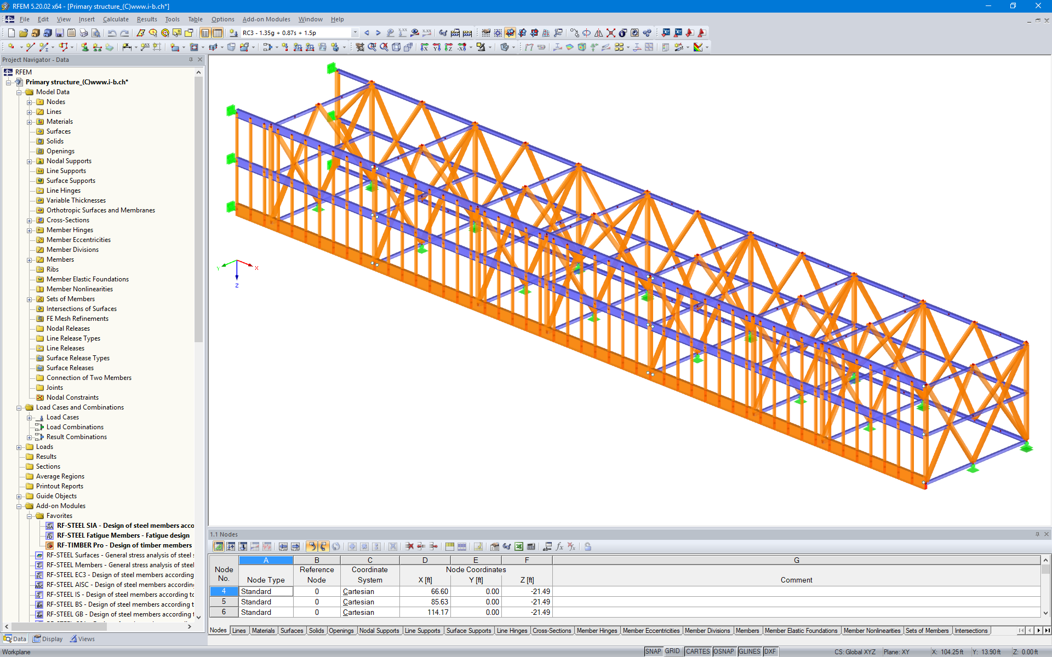The image size is (1052, 657).
Task: Expand the Cross-Sections tree item
Action: pyautogui.click(x=30, y=220)
